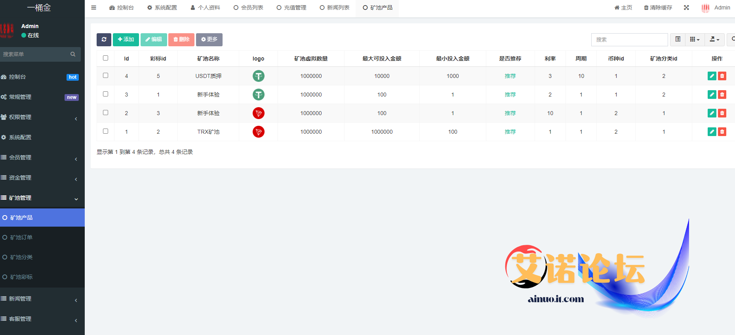Open 常规管理 in sidebar with new badge
The height and width of the screenshot is (335, 735).
pyautogui.click(x=42, y=97)
